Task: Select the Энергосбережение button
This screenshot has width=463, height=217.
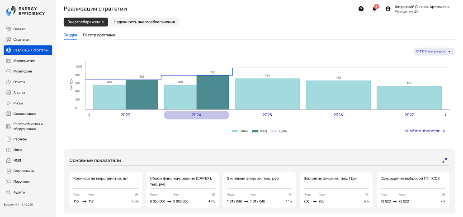Action: pos(85,22)
